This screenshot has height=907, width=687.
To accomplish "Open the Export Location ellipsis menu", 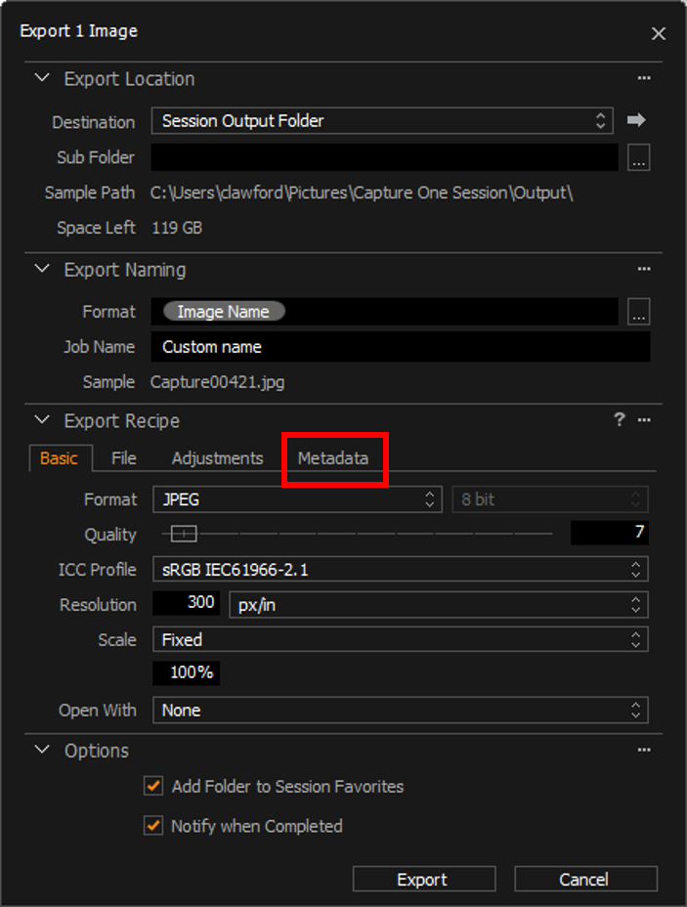I will pos(643,77).
